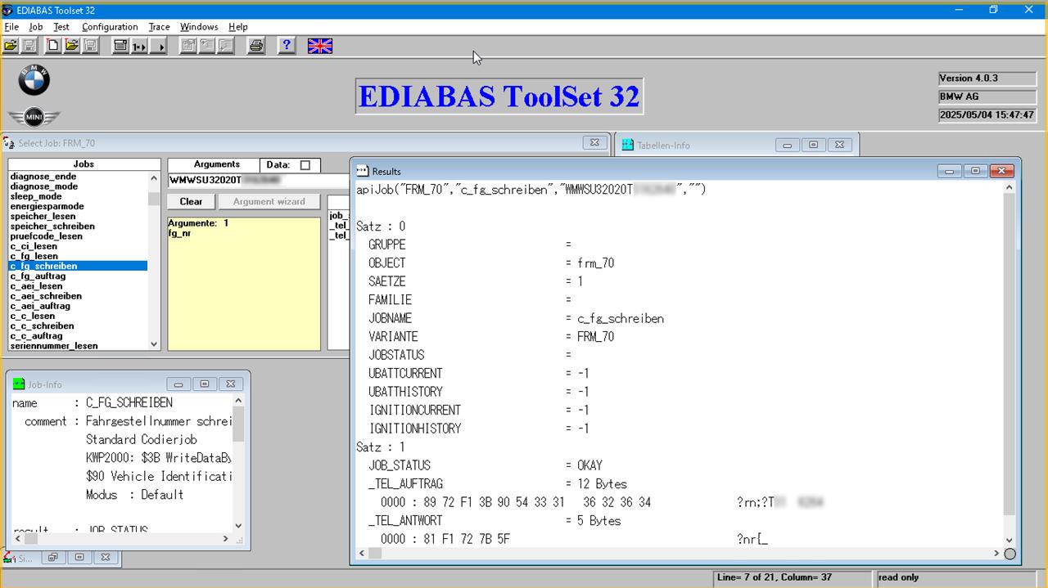Open the Windows menu

(199, 27)
